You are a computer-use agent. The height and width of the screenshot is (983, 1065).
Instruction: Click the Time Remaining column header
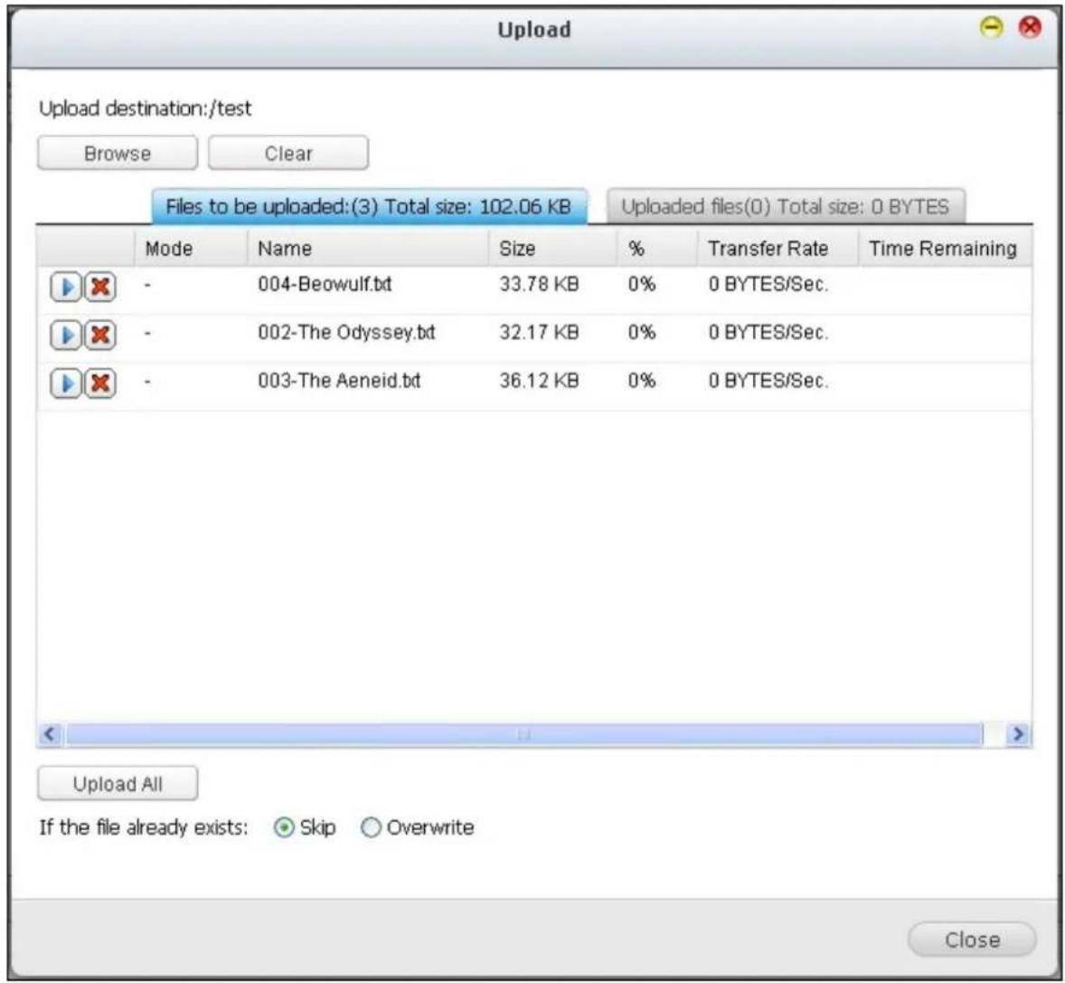click(946, 249)
